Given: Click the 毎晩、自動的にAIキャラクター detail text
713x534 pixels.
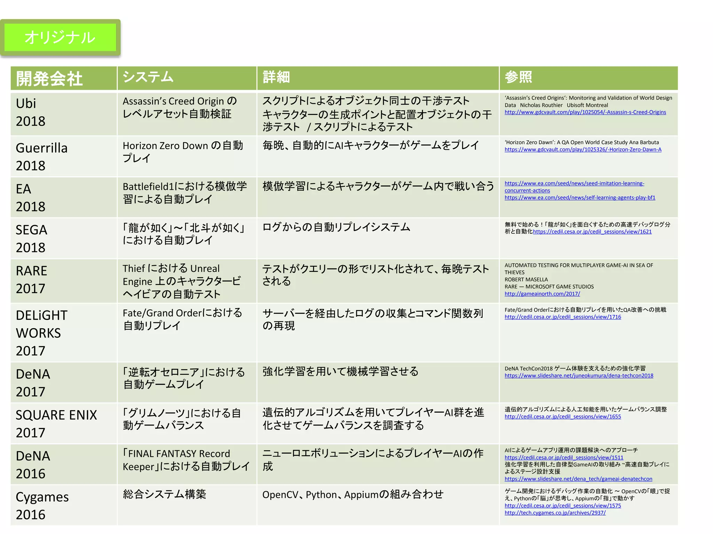Looking at the screenshot, I should click(x=371, y=145).
